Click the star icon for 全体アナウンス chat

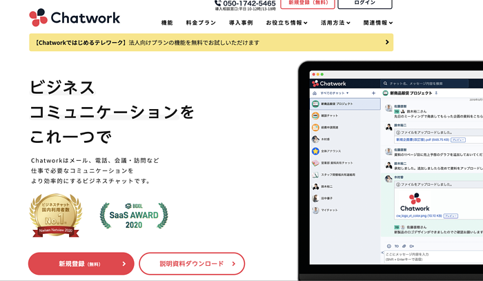(315, 151)
